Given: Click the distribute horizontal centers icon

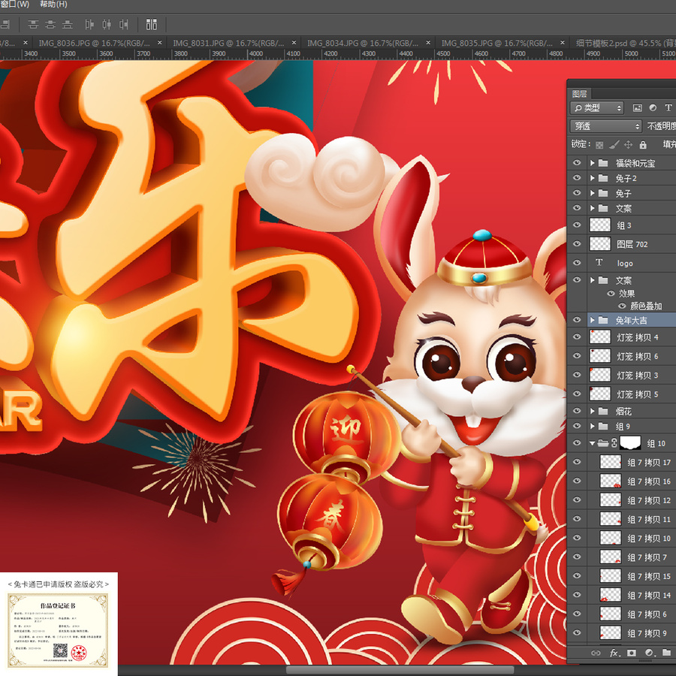Looking at the screenshot, I should click(107, 25).
